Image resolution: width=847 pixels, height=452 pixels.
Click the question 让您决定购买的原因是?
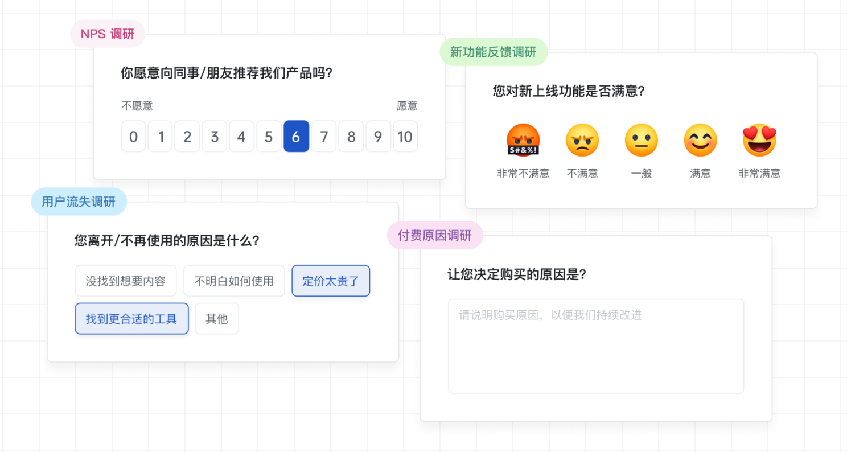coord(517,274)
